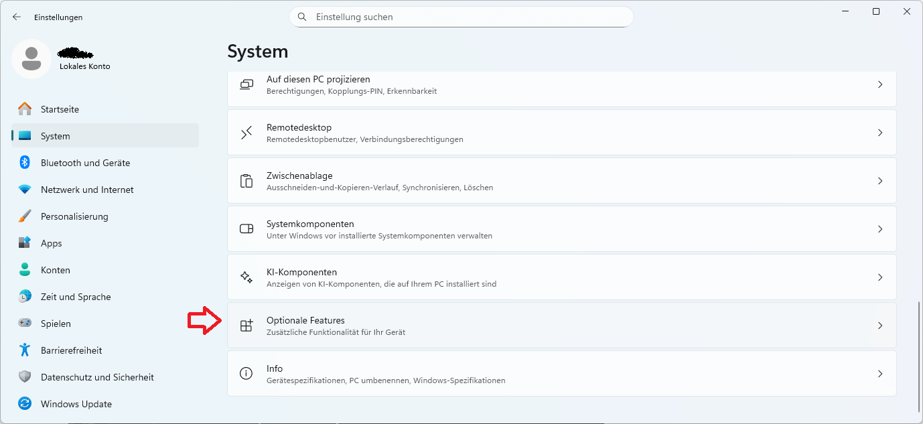The image size is (923, 424).
Task: Click the Remotedesktop icon
Action: [x=246, y=132]
